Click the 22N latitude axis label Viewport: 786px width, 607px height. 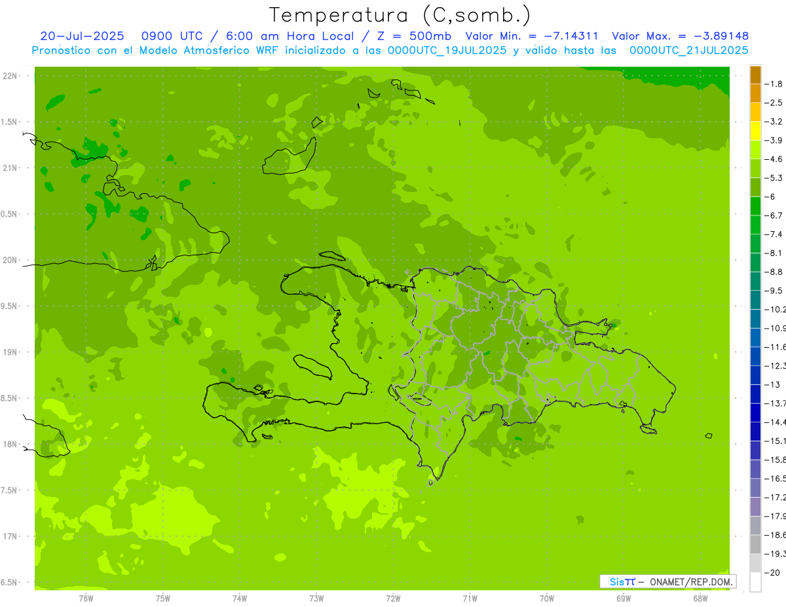(10, 76)
